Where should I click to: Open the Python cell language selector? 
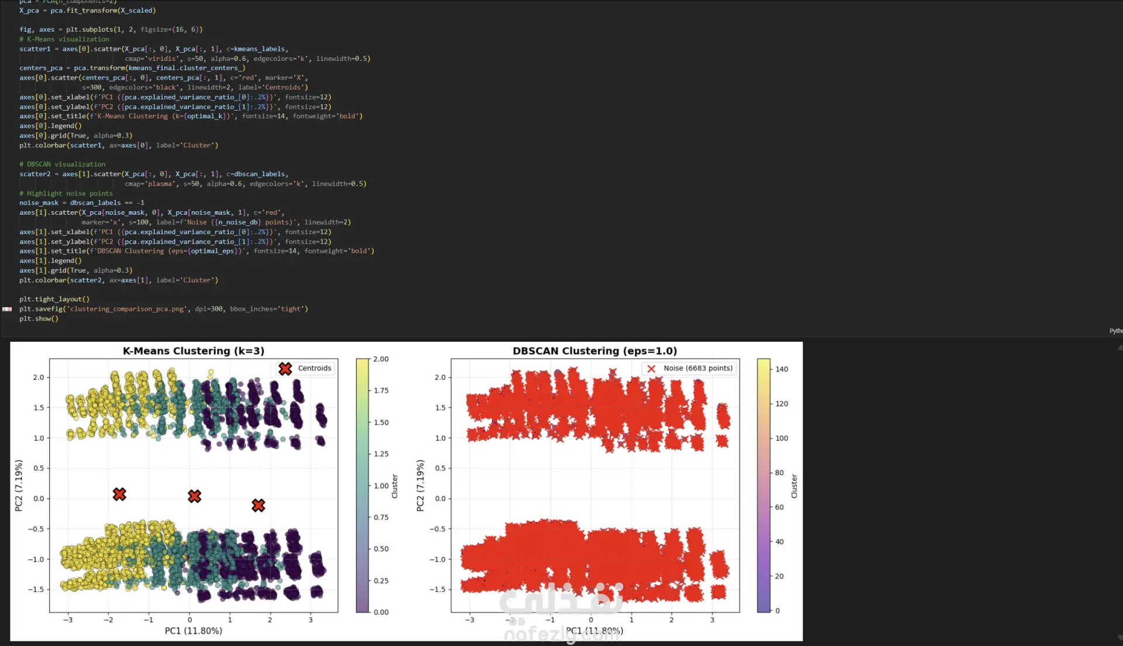1115,331
